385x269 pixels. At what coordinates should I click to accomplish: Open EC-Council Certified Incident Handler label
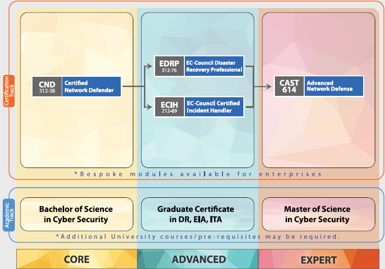click(x=214, y=107)
